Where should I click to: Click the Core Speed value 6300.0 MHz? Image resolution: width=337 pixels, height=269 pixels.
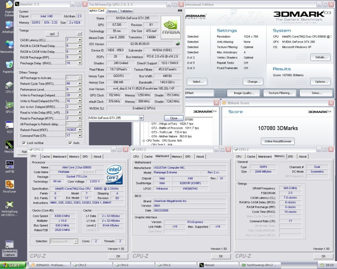[62, 216]
